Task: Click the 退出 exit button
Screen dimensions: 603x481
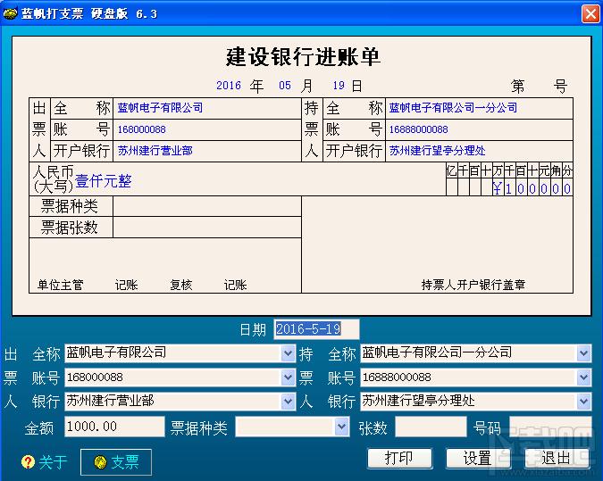Action: pyautogui.click(x=557, y=458)
